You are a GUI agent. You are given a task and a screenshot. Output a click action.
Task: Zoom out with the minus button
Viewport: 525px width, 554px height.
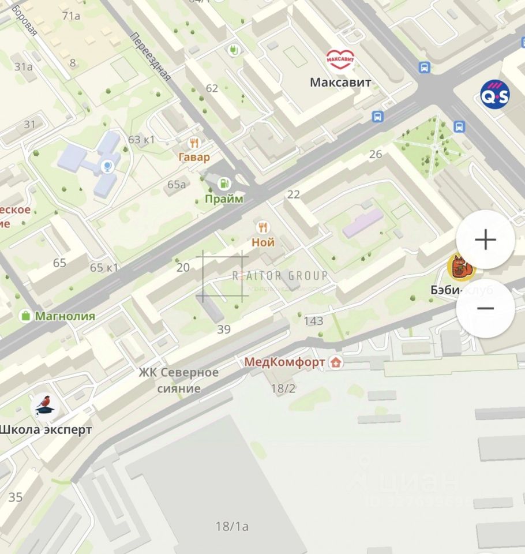click(x=485, y=308)
